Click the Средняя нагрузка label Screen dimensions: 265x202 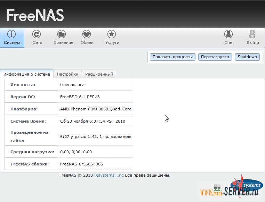[32, 152]
